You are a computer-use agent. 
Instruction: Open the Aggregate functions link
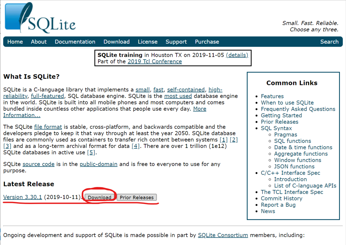(x=301, y=154)
